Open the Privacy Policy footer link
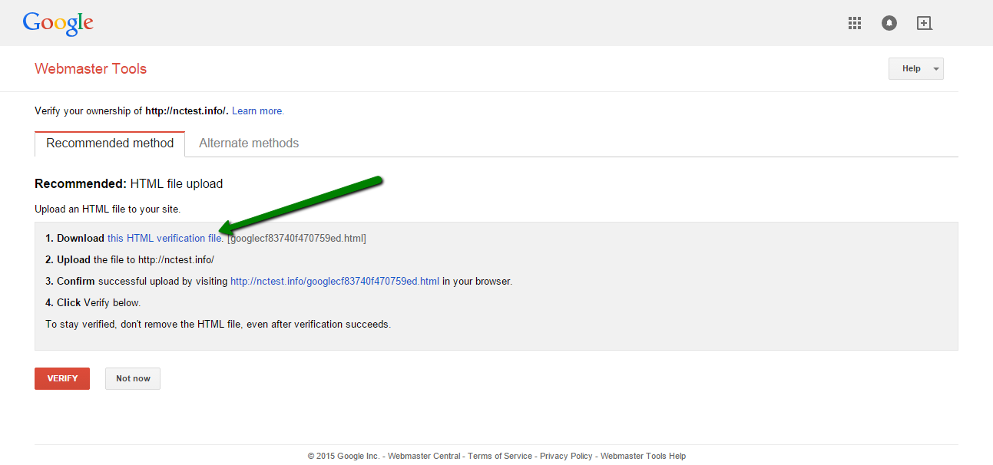Viewport: 993px width, 465px height. click(x=566, y=456)
